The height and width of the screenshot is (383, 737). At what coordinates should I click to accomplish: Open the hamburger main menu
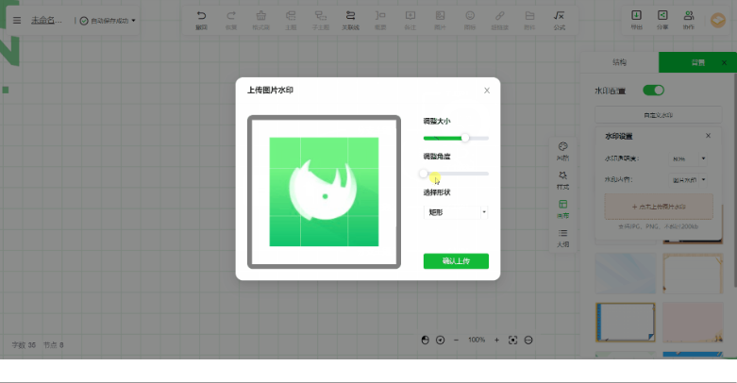click(x=17, y=21)
